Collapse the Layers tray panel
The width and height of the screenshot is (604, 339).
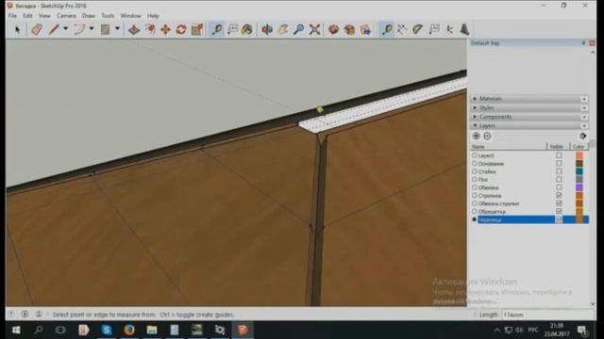(x=475, y=125)
